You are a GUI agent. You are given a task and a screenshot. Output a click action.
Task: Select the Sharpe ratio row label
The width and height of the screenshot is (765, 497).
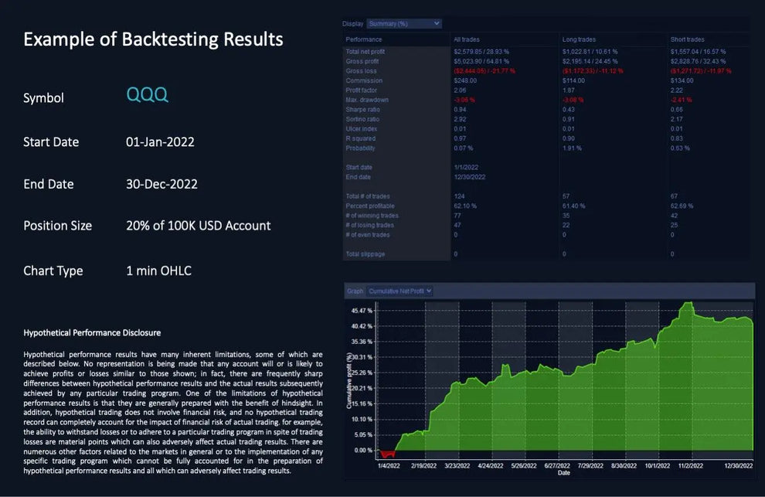363,110
